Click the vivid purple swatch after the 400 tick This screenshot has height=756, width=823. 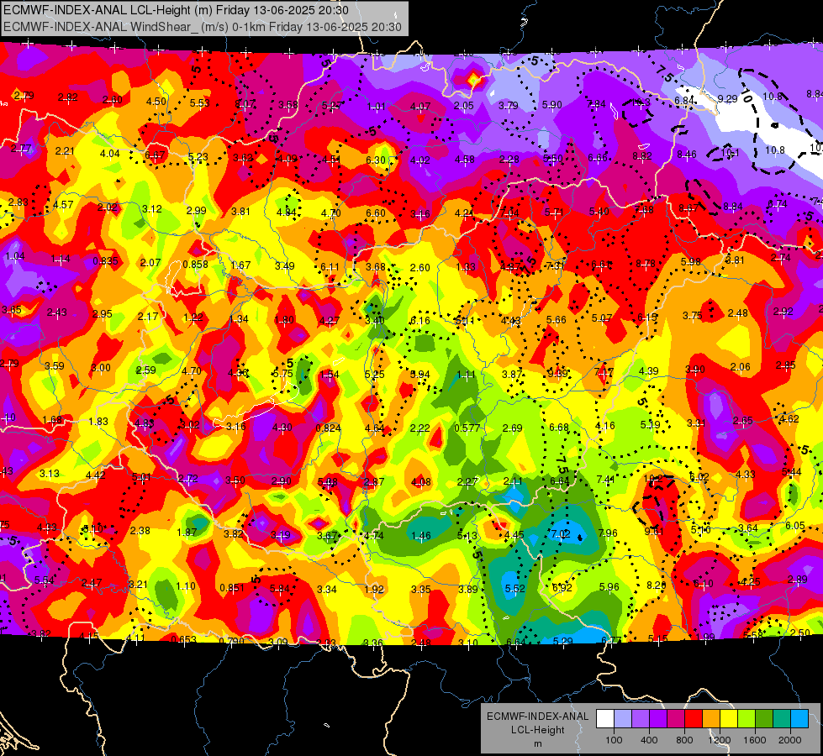point(658,719)
